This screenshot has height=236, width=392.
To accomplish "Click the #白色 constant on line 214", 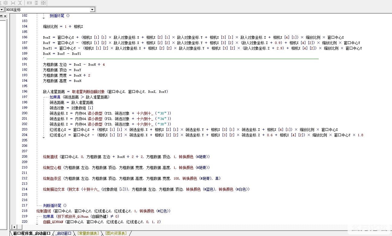I will point(241,189).
